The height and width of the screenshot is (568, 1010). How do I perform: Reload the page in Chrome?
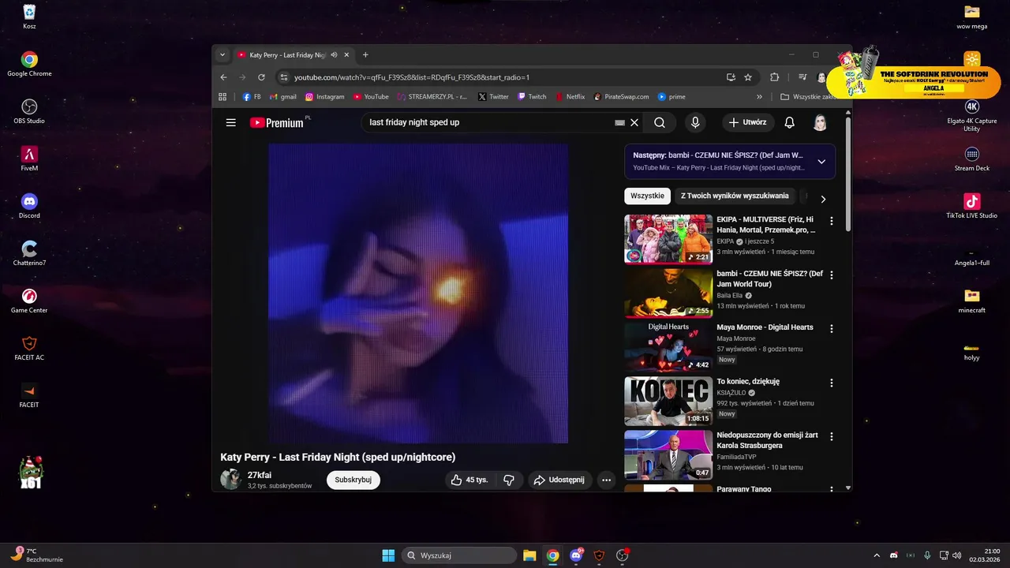coord(260,77)
